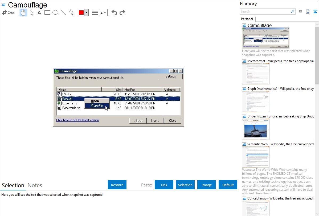Viewport: 319px width, 216px height.
Task: Pick the rectangle drawing tool
Action: pyautogui.click(x=47, y=13)
